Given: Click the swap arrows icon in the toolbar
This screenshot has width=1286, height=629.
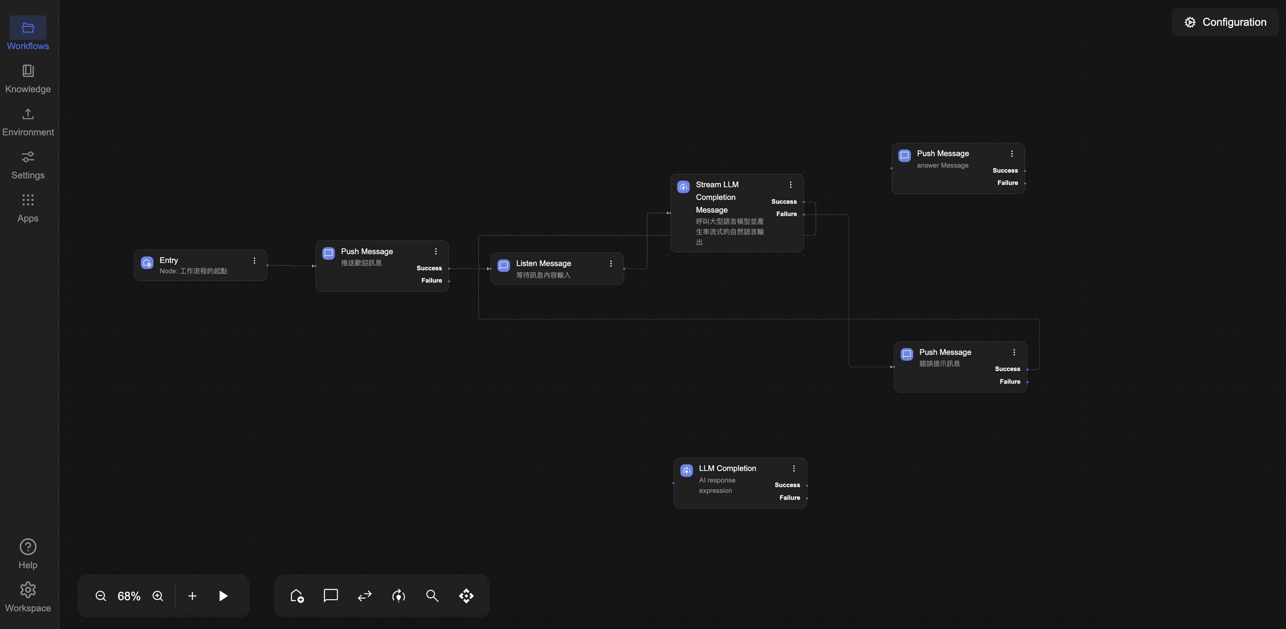Looking at the screenshot, I should 364,596.
